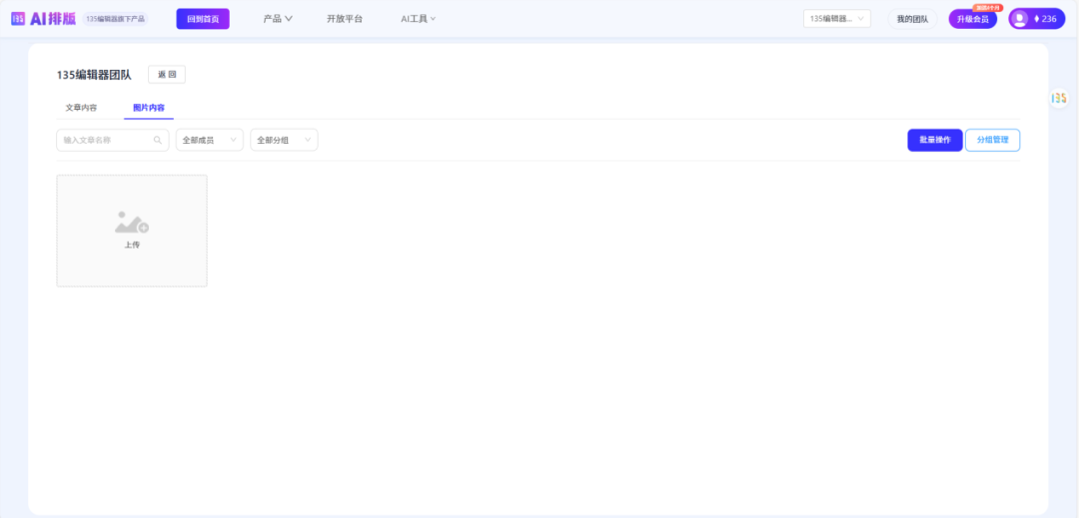The width and height of the screenshot is (1079, 518).
Task: Click the 135编辑器旗下产品 badge
Action: [116, 19]
